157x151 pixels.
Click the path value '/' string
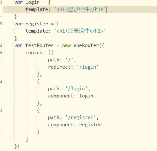[69, 60]
